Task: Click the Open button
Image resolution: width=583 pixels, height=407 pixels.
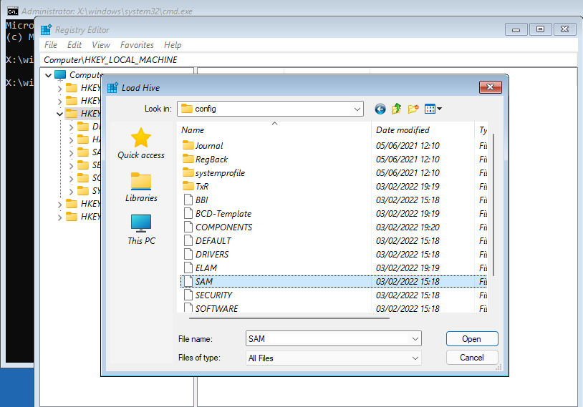Action: click(472, 338)
